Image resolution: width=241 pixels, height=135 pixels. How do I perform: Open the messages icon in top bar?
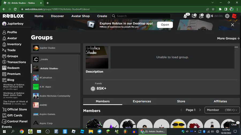click(x=194, y=16)
